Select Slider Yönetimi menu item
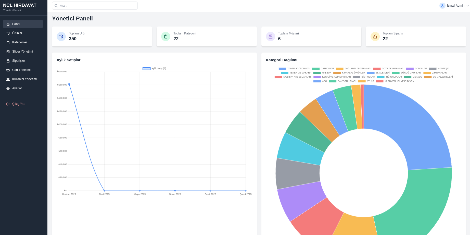The height and width of the screenshot is (235, 470). pyautogui.click(x=23, y=52)
